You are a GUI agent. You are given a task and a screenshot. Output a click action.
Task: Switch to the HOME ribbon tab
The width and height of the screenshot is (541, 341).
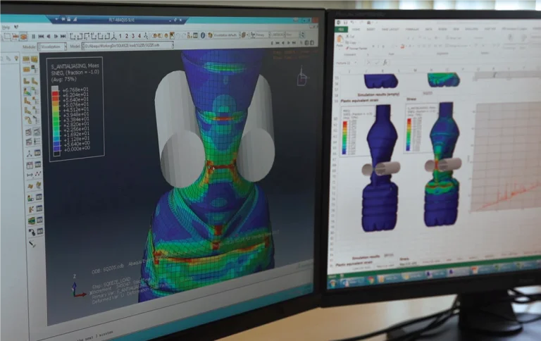(x=355, y=30)
